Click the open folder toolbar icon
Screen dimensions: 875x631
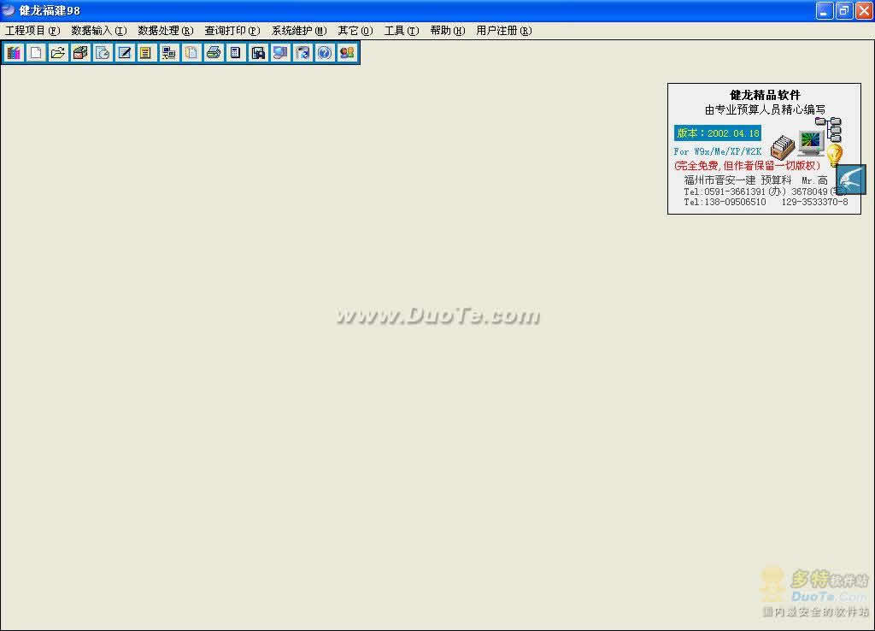pyautogui.click(x=58, y=53)
